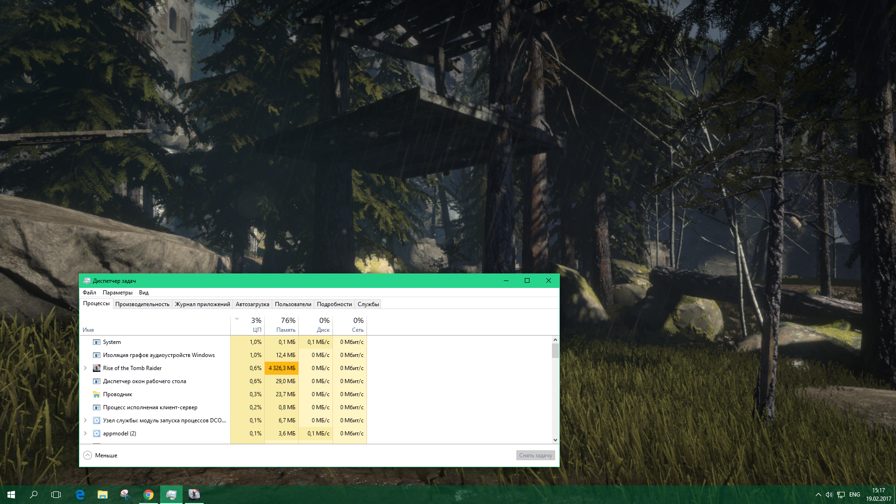Click the 29,0 МБ memory value
896x504 pixels.
[x=286, y=381]
